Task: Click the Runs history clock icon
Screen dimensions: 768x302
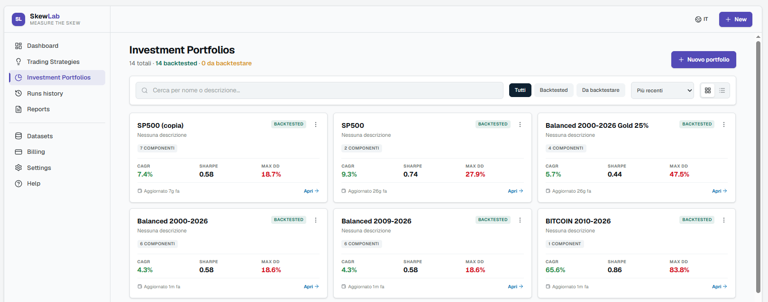Action: 18,93
